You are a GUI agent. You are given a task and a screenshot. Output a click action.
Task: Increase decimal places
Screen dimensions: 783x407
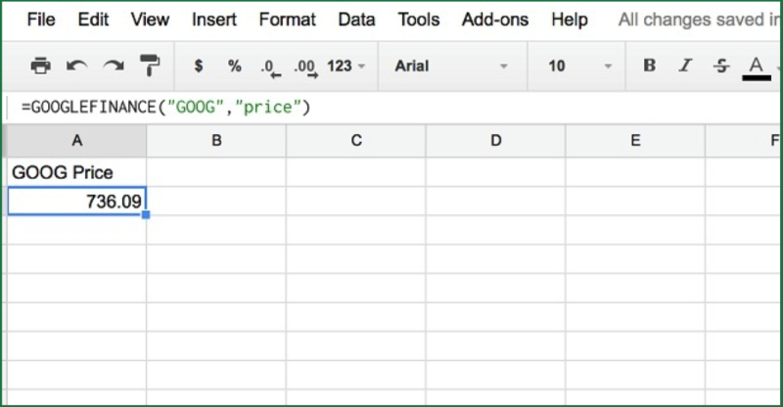pos(304,68)
